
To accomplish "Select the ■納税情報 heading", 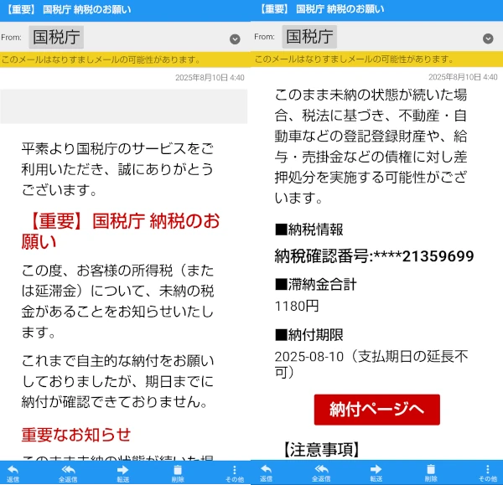I will (309, 230).
